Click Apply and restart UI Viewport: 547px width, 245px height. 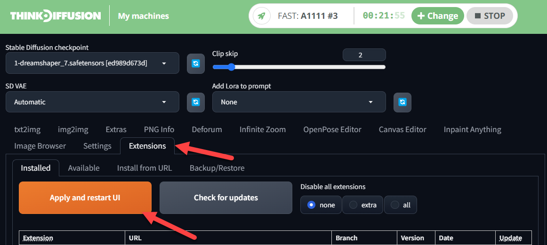point(85,198)
